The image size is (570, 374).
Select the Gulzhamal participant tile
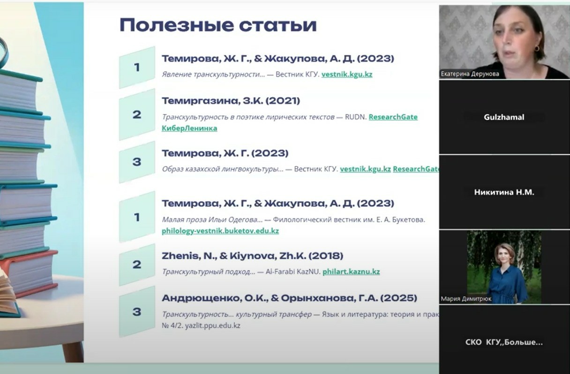tap(504, 117)
